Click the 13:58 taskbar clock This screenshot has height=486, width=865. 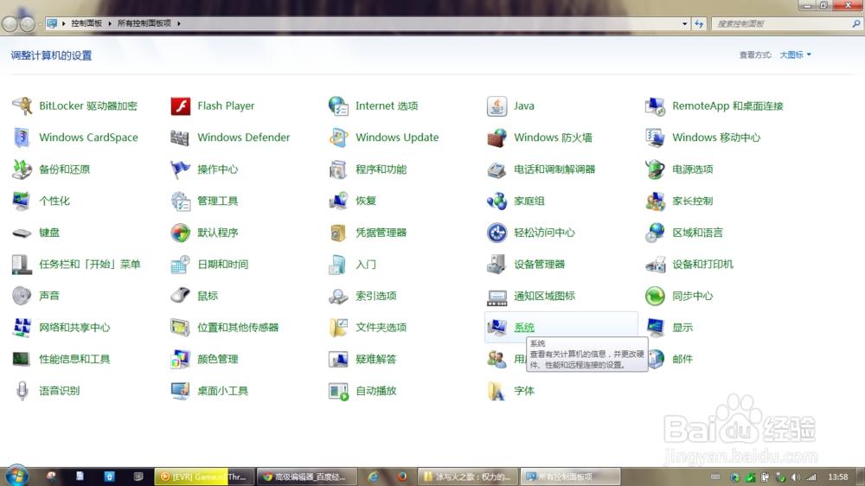(x=838, y=477)
